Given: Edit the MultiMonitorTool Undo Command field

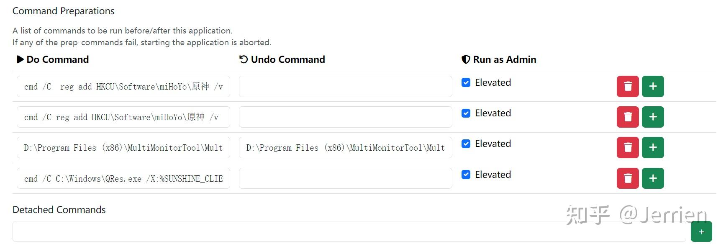Looking at the screenshot, I should pos(345,147).
